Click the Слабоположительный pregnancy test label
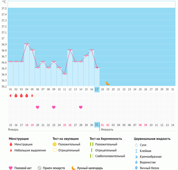This screenshot has height=170, width=178. coord(110,156)
